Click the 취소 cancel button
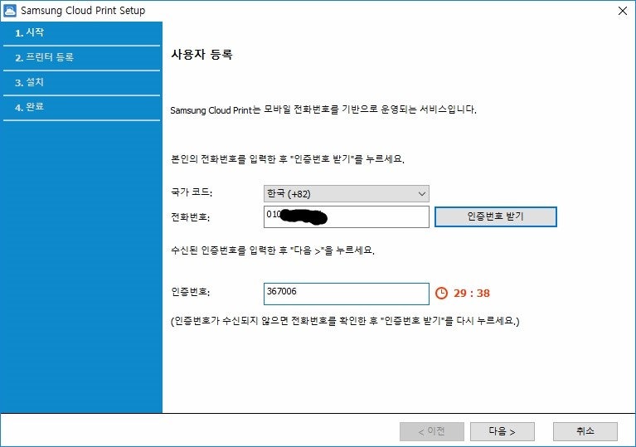The width and height of the screenshot is (636, 447). coord(585,431)
